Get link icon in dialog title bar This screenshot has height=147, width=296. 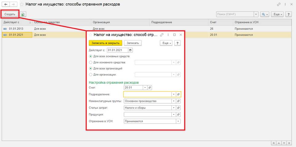point(161,35)
